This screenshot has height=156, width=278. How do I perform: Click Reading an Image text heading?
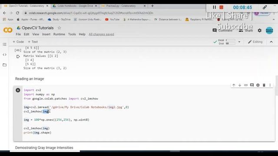click(30, 79)
